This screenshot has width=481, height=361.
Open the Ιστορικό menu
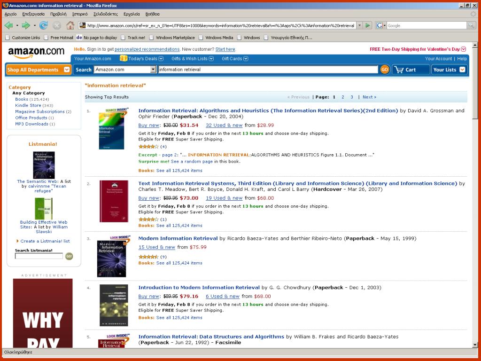point(80,14)
